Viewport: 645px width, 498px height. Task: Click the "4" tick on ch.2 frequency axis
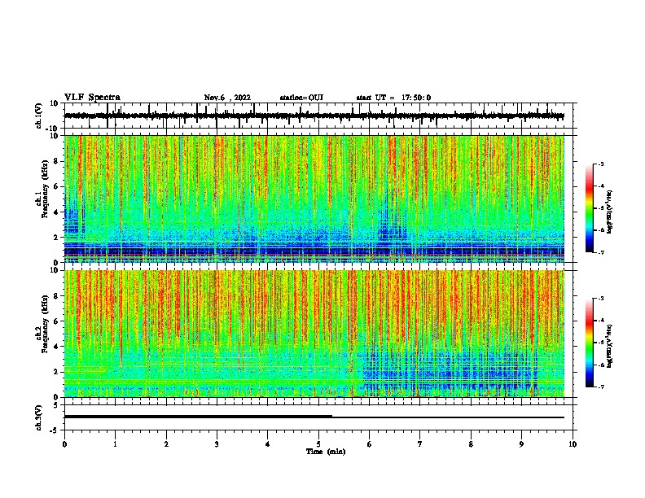click(x=57, y=347)
